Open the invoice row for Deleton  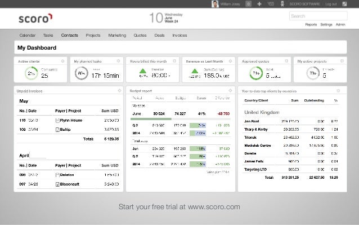pyautogui.click(x=69, y=175)
